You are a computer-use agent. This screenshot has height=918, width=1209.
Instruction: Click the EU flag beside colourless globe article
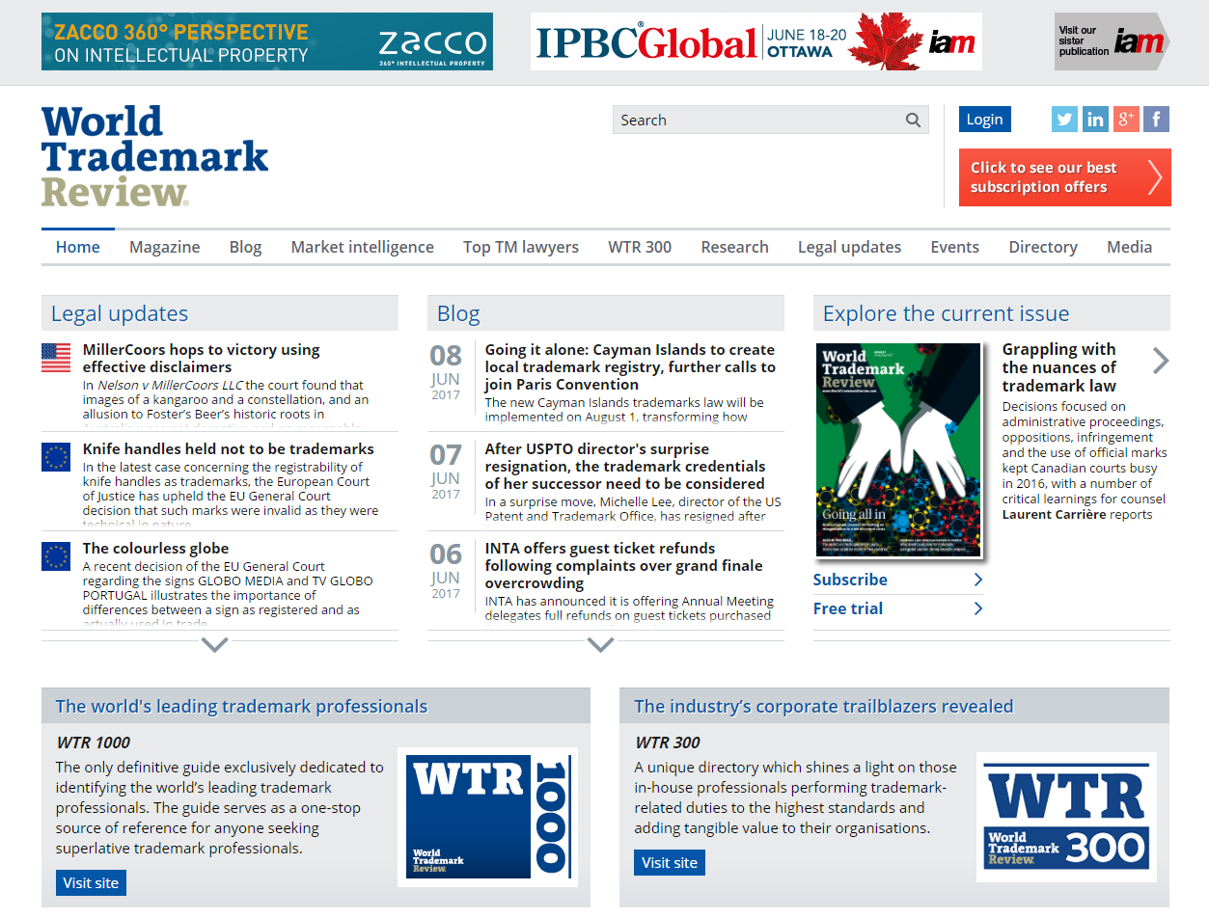[56, 556]
